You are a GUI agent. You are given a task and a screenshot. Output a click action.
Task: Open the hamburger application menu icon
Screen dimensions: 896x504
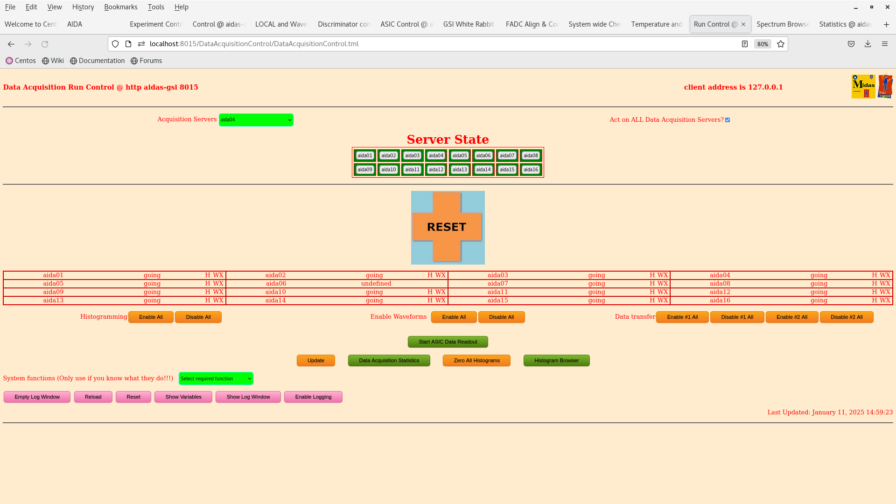[x=884, y=44]
